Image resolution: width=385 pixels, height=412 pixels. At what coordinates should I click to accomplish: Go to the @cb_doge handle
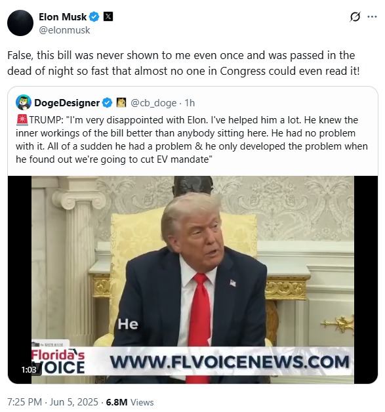click(x=153, y=103)
